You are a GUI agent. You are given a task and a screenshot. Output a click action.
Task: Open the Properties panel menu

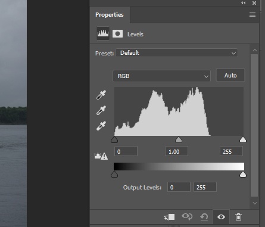[x=252, y=15]
